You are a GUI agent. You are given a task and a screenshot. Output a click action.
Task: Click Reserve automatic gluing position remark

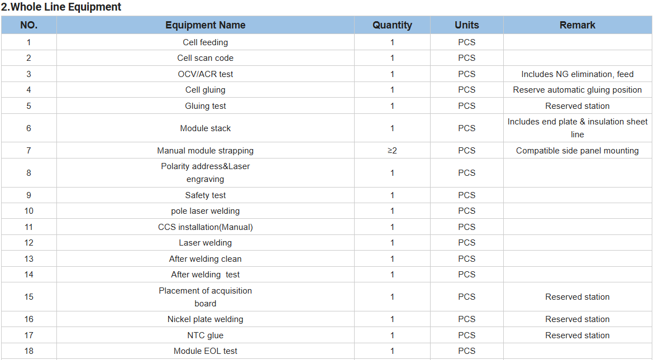[577, 90]
